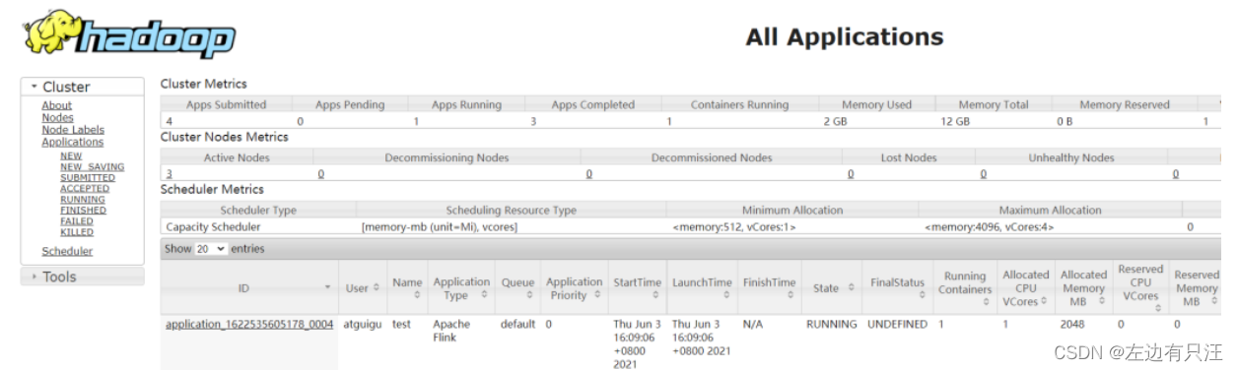This screenshot has height=371, width=1238.
Task: Sort table by Running Containers column
Action: [965, 288]
